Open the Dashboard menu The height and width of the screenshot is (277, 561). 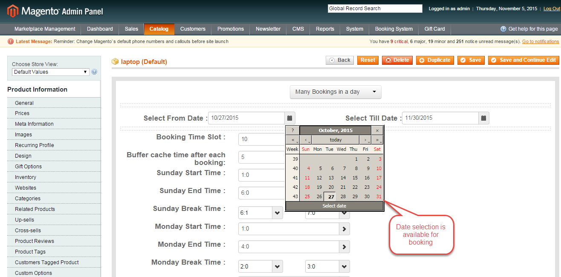[100, 29]
